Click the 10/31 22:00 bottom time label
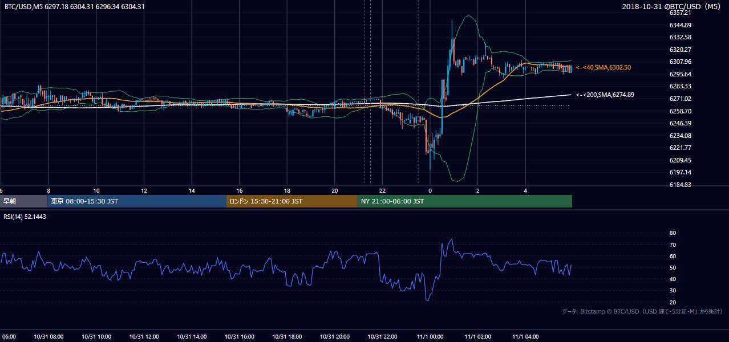This screenshot has width=729, height=342. point(383,337)
